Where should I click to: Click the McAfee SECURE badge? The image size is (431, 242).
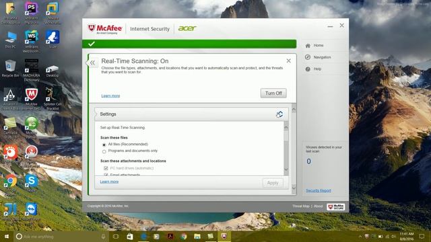coord(335,207)
